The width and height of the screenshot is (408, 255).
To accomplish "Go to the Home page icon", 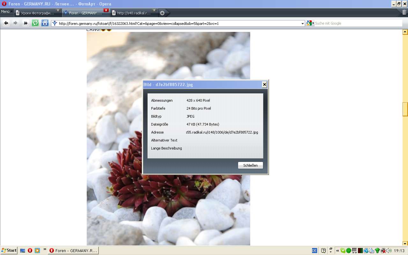I will pos(45,23).
